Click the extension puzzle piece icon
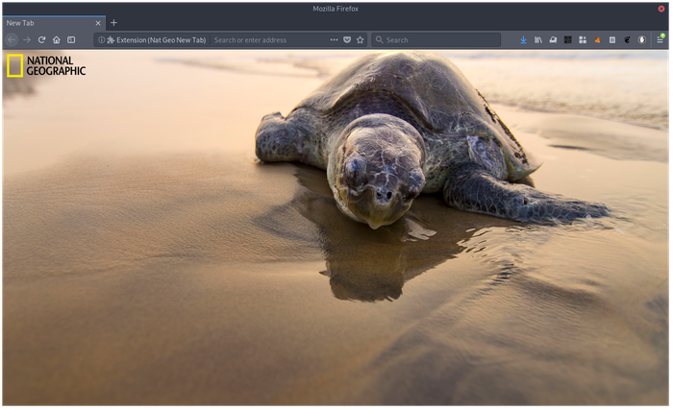This screenshot has height=410, width=673. click(111, 40)
